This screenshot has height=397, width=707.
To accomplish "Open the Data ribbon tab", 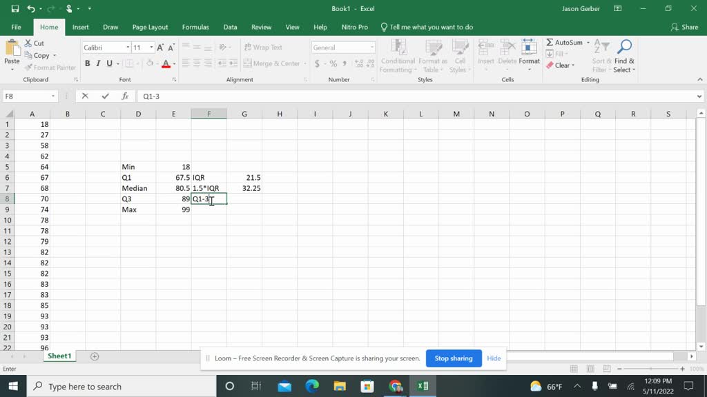I will 230,27.
